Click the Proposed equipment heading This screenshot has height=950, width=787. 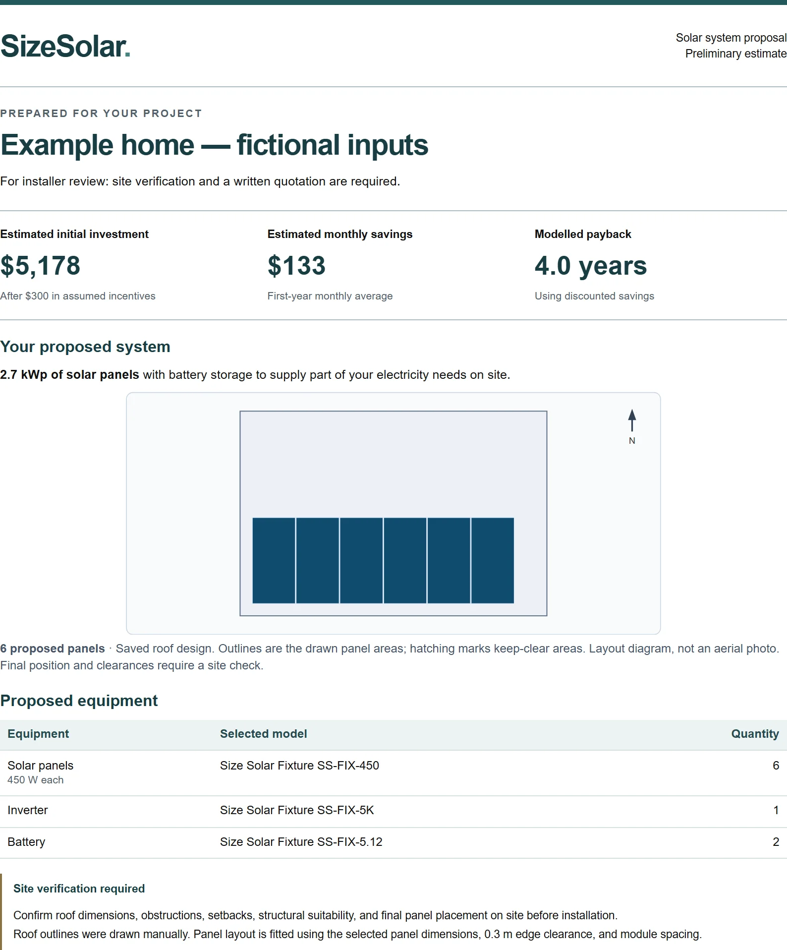tap(79, 701)
